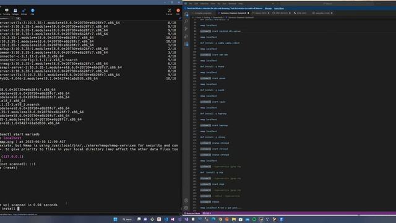Click the taskbar Search box
Viewport: 396px width, 223px height.
(x=127, y=219)
